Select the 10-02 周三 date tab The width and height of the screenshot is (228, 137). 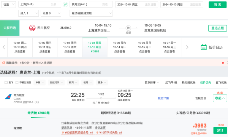click(x=45, y=47)
